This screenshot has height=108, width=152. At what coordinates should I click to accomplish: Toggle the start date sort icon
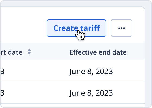(x=29, y=52)
